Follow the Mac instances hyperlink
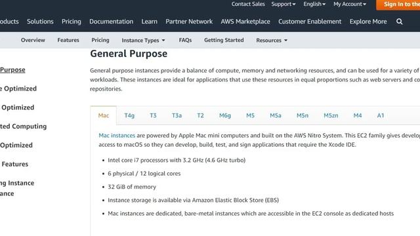The width and height of the screenshot is (420, 236). pos(117,136)
